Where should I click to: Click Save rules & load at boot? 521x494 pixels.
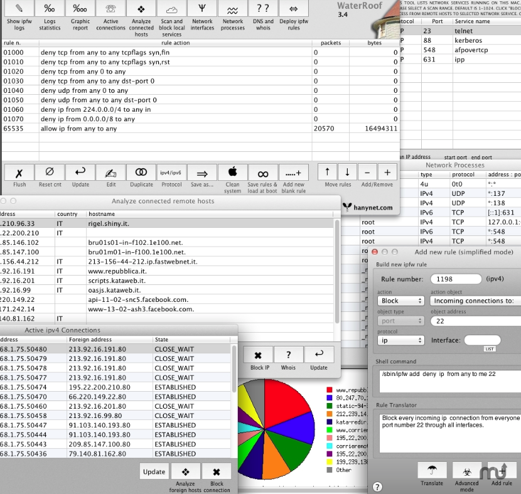coord(263,173)
